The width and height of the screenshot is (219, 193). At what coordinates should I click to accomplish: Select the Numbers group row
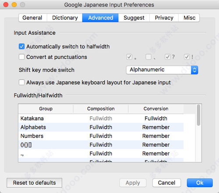click(x=101, y=136)
